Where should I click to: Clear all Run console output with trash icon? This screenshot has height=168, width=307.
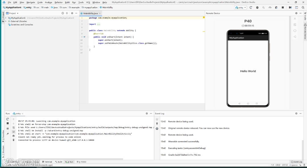[x=13, y=140]
